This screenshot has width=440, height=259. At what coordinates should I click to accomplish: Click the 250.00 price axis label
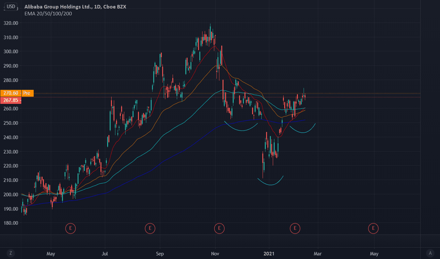(x=11, y=123)
